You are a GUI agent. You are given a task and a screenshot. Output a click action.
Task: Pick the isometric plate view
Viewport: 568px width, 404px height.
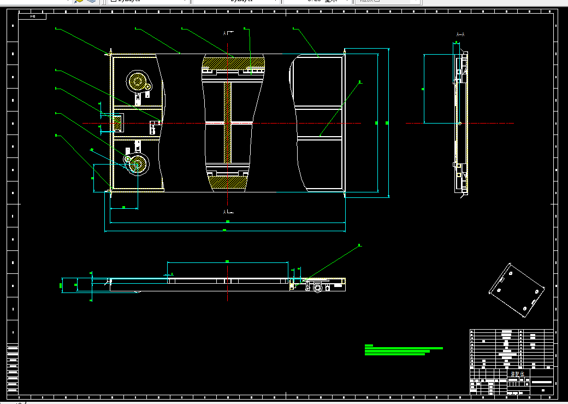pyautogui.click(x=517, y=290)
